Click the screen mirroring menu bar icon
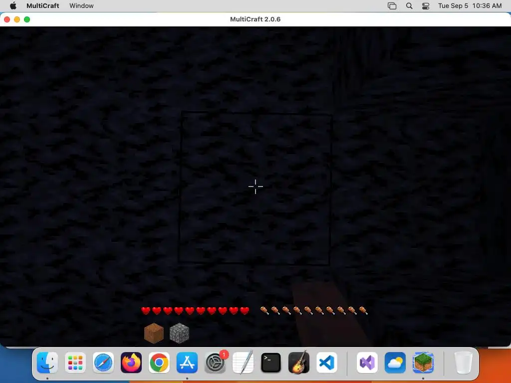The width and height of the screenshot is (511, 383). coord(392,6)
